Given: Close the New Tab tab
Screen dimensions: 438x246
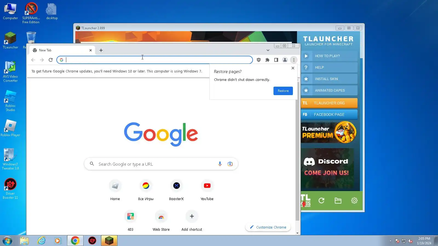Looking at the screenshot, I should tap(91, 50).
